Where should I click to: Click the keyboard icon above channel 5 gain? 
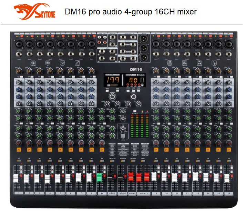62,63
